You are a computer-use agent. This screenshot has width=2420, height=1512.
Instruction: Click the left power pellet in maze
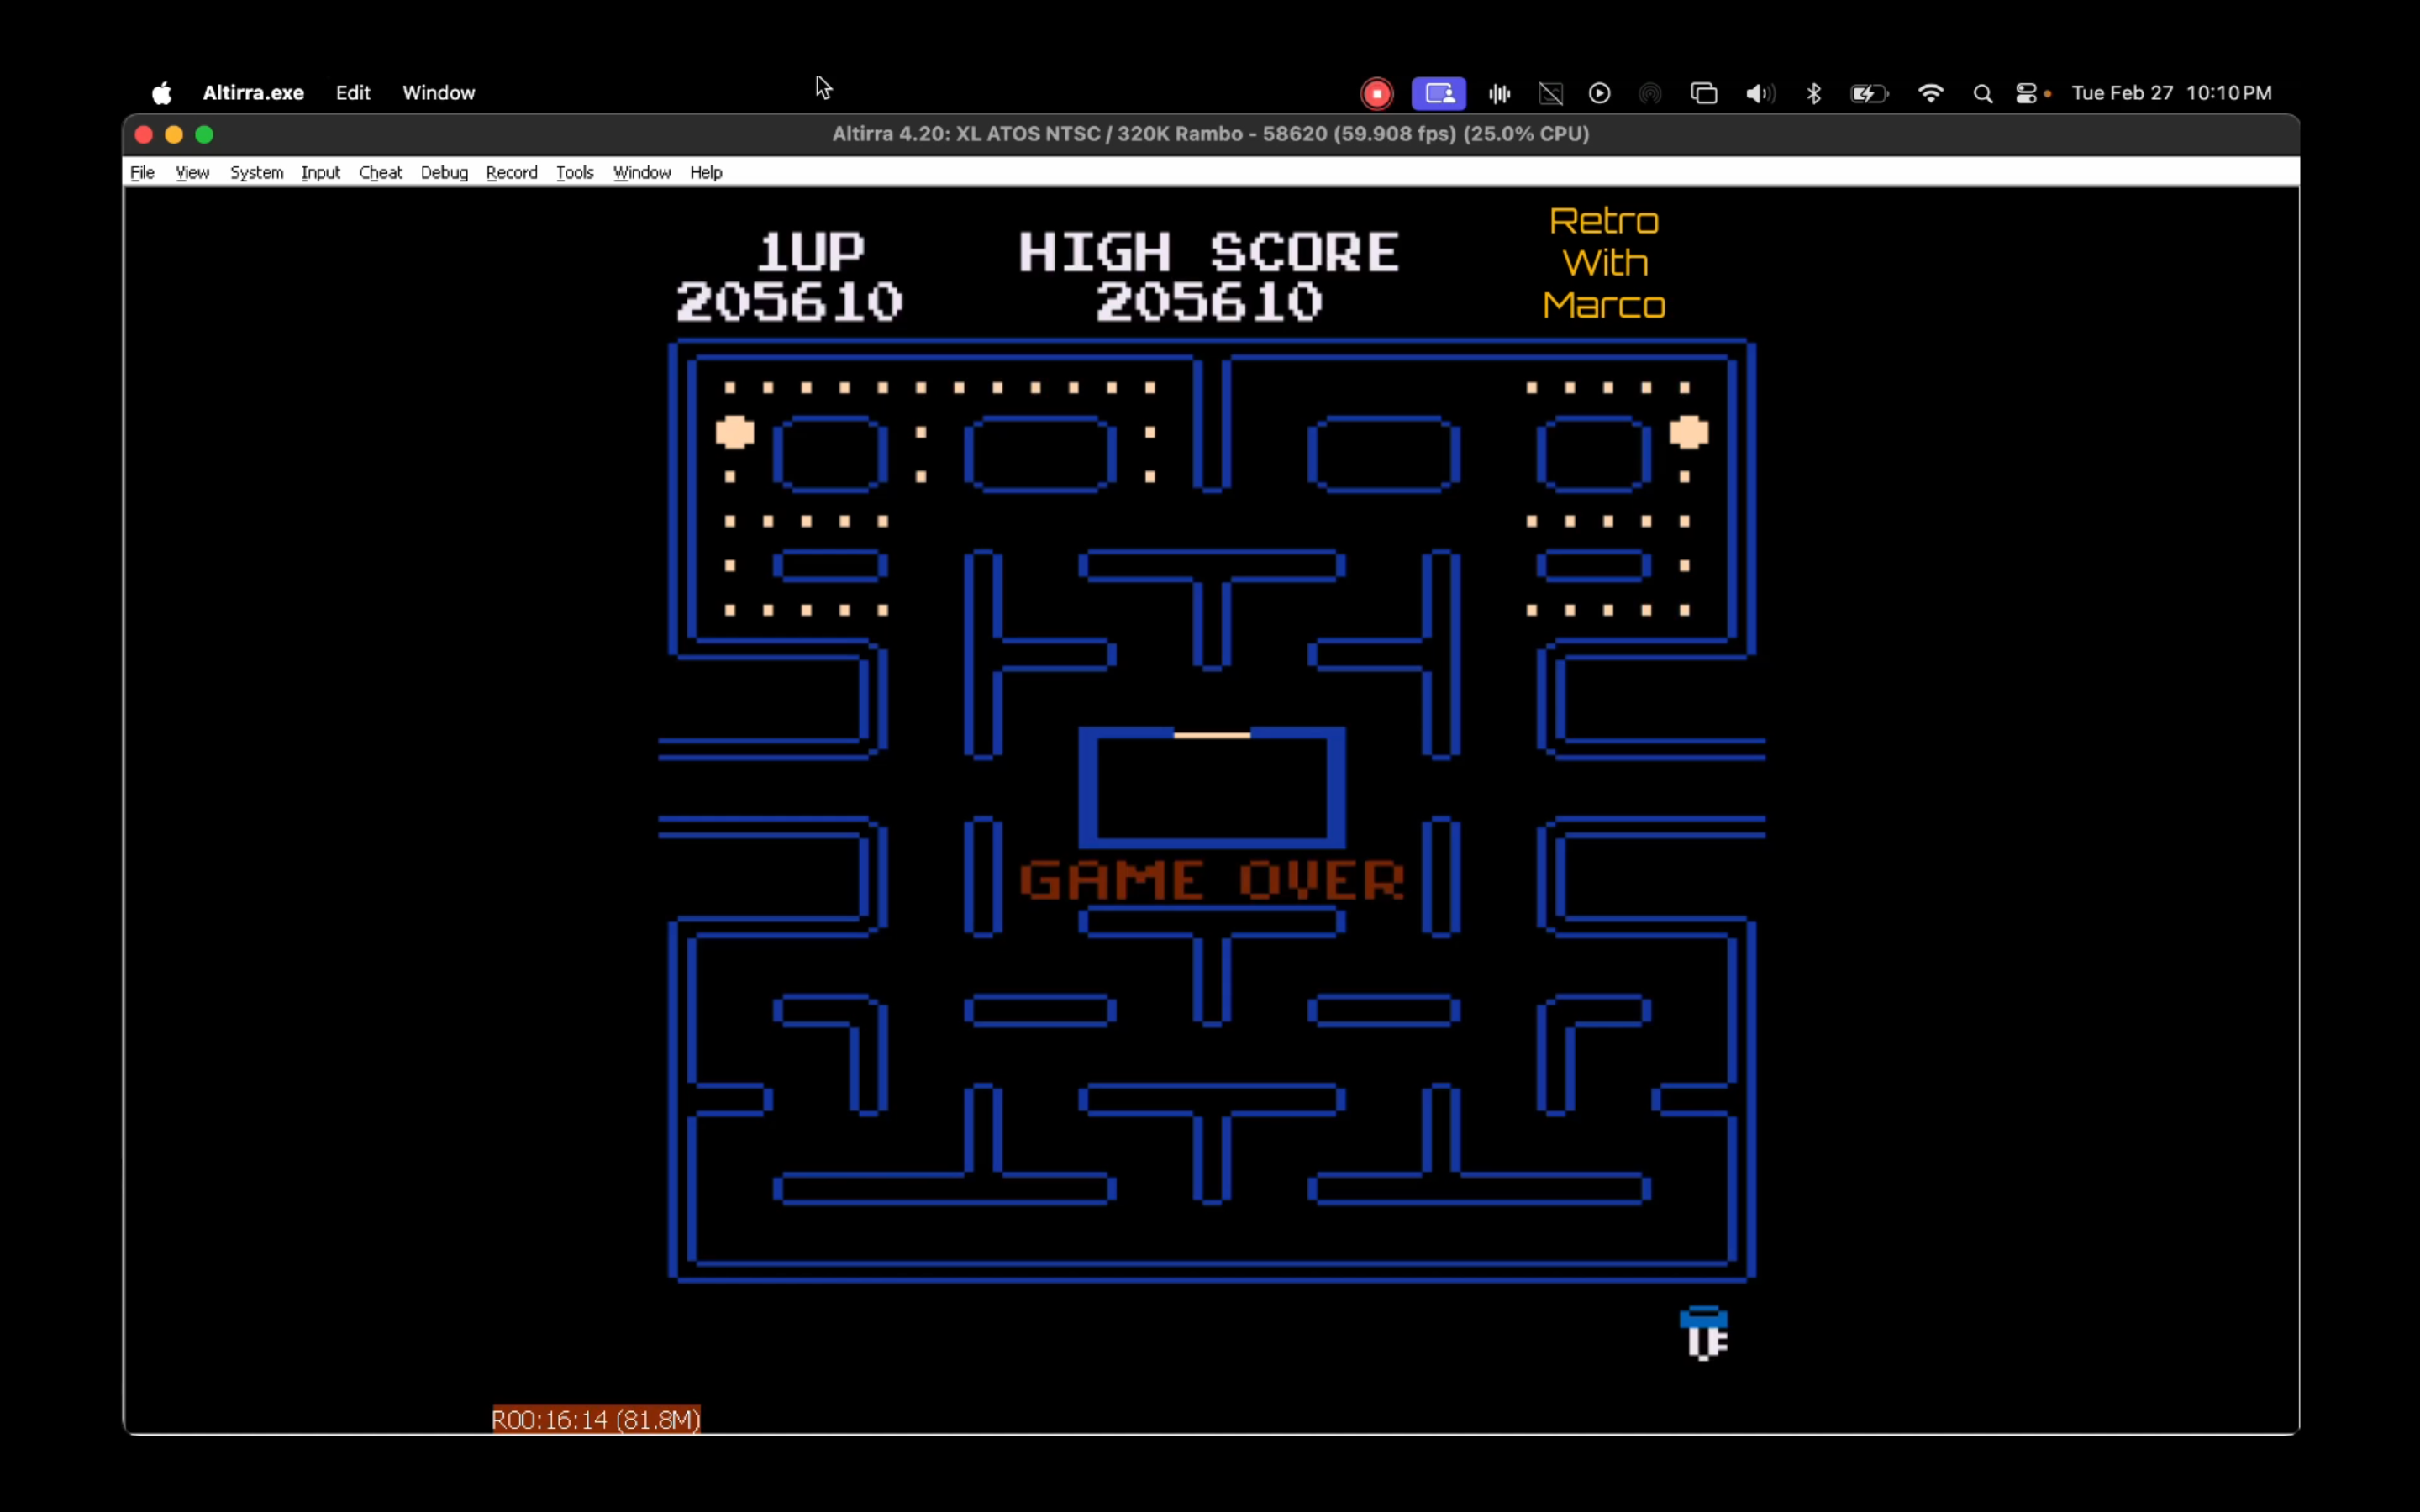[x=735, y=432]
